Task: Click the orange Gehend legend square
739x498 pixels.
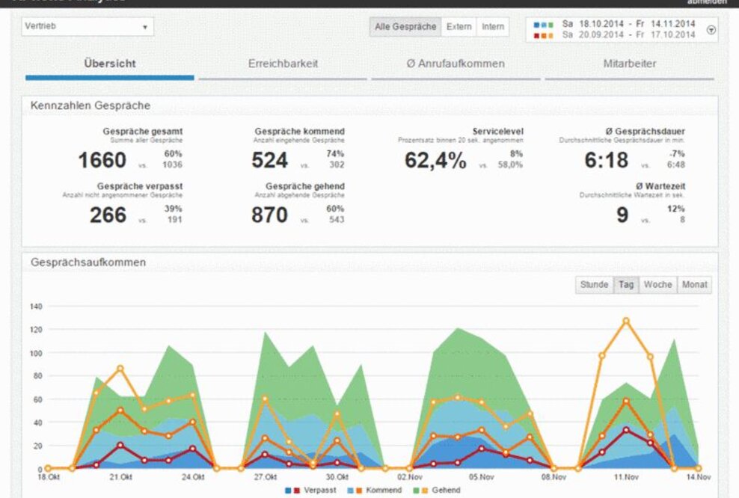Action: click(426, 491)
